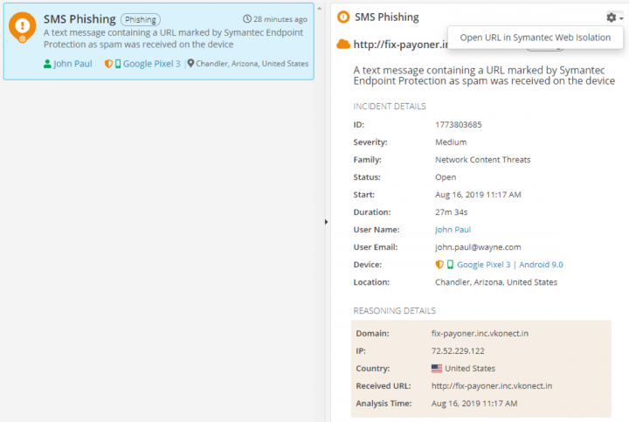The image size is (629, 422).
Task: Click the Domain value fix-payoner.inc.vkonect.in
Action: pos(480,334)
